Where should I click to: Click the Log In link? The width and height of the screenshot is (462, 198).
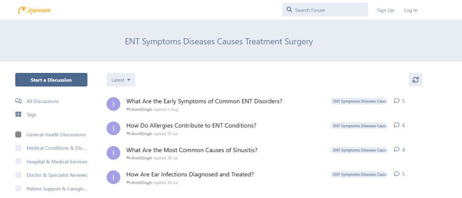pyautogui.click(x=411, y=10)
